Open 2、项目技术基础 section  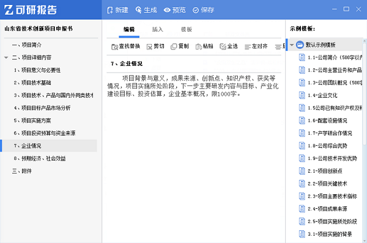[32, 82]
